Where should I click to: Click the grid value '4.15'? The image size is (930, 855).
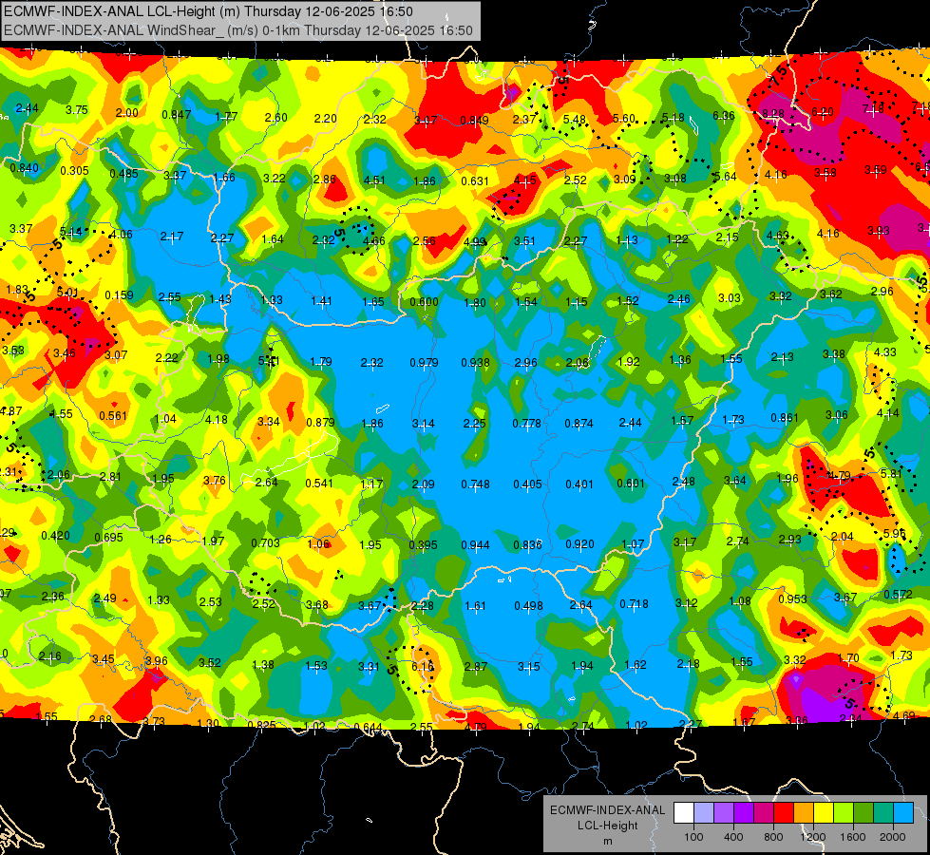point(525,180)
